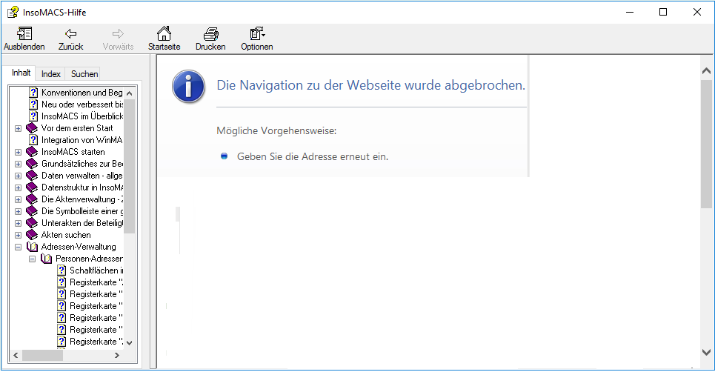Screen dimensions: 715x372
Task: Click the tree horizontal scroll left arrow
Action: click(x=16, y=355)
